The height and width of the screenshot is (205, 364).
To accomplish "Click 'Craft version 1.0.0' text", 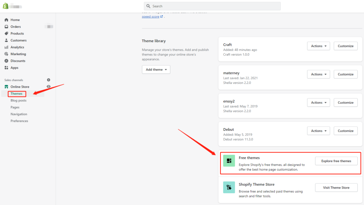I will (236, 54).
